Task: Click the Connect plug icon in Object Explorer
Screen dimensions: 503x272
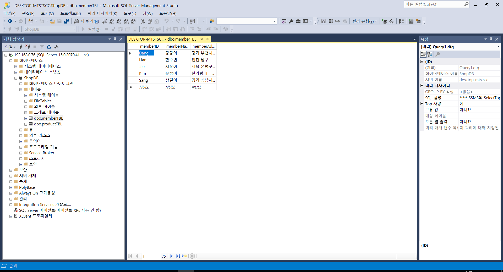Action: click(21, 47)
